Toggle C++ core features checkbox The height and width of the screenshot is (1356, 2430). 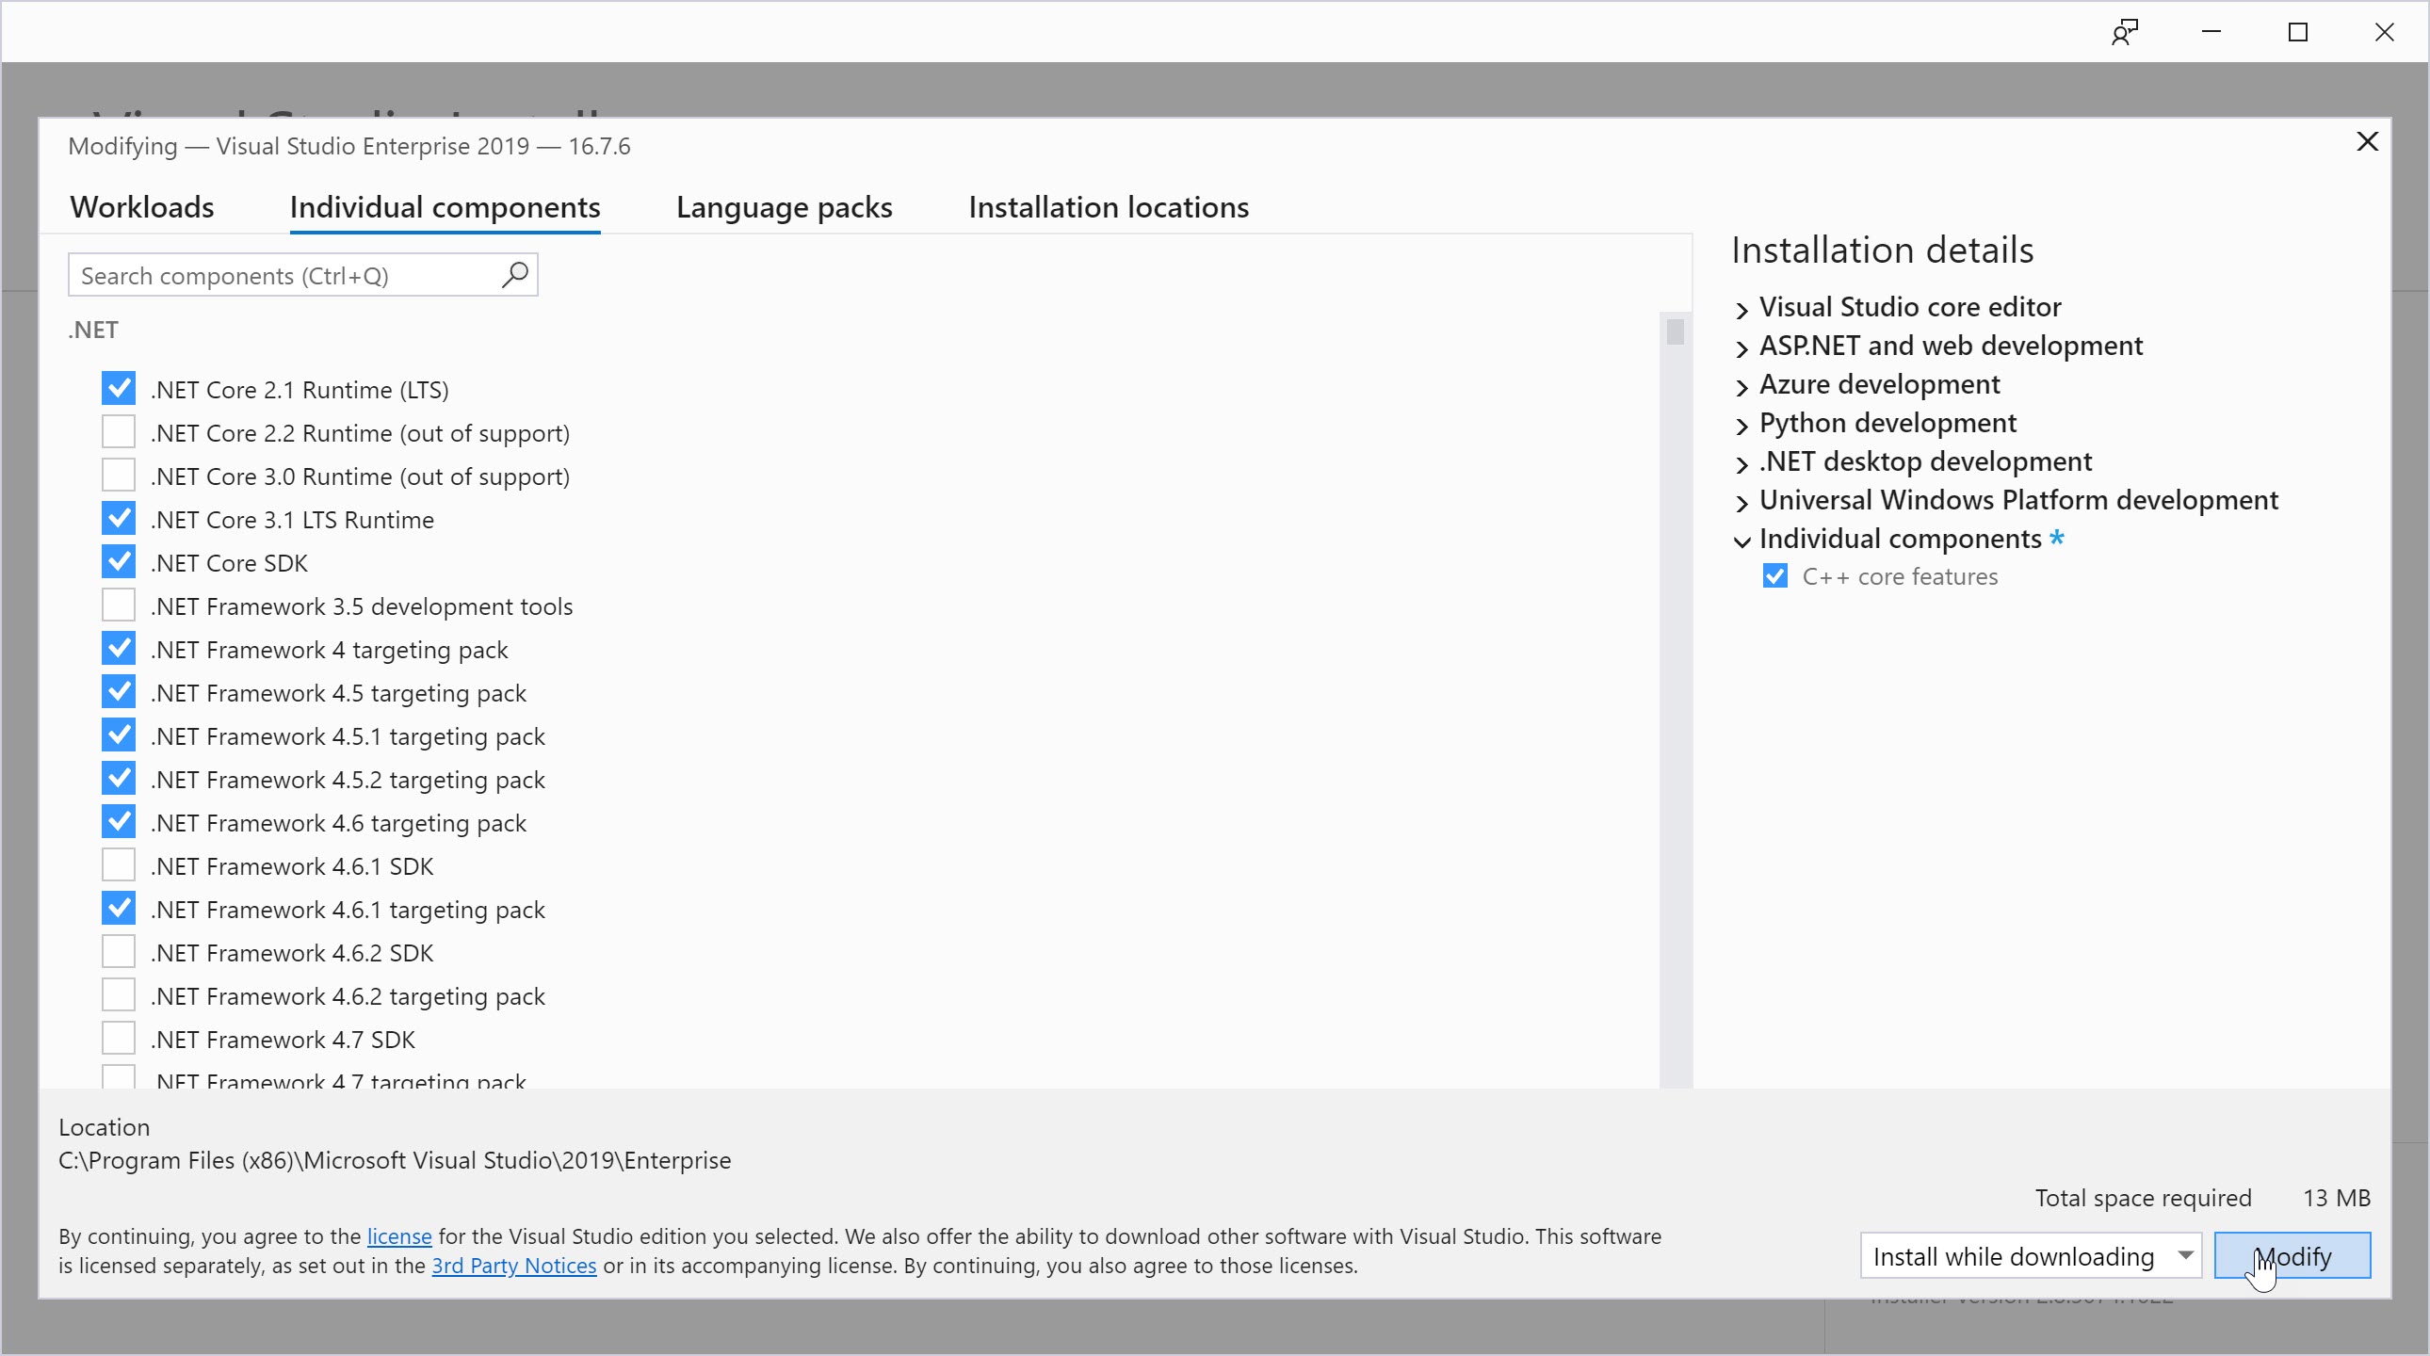pos(1774,573)
